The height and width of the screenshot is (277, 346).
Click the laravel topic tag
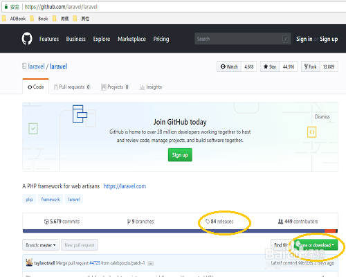tap(74, 199)
